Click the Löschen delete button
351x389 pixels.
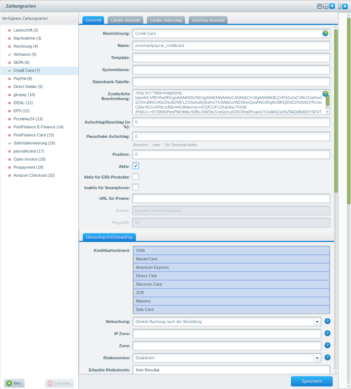pyautogui.click(x=59, y=383)
